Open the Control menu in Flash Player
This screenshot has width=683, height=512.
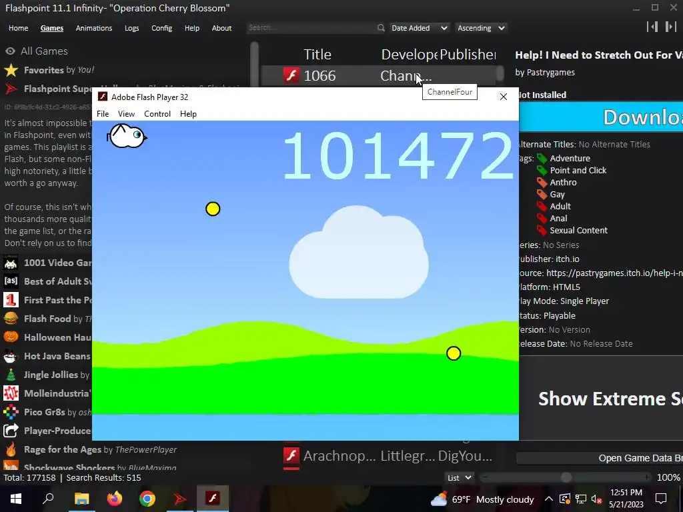coord(157,113)
